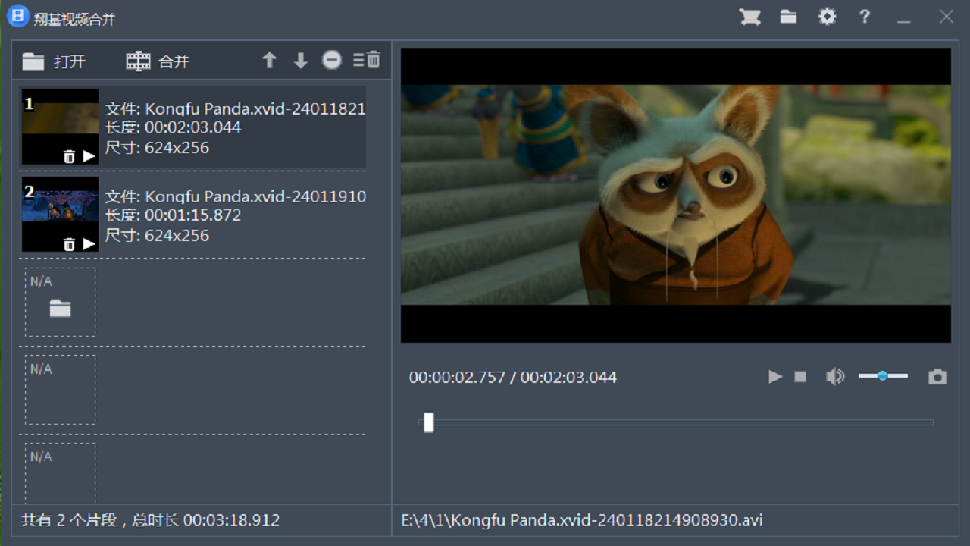
Task: Preview clip 2 using its play icon
Action: click(89, 244)
